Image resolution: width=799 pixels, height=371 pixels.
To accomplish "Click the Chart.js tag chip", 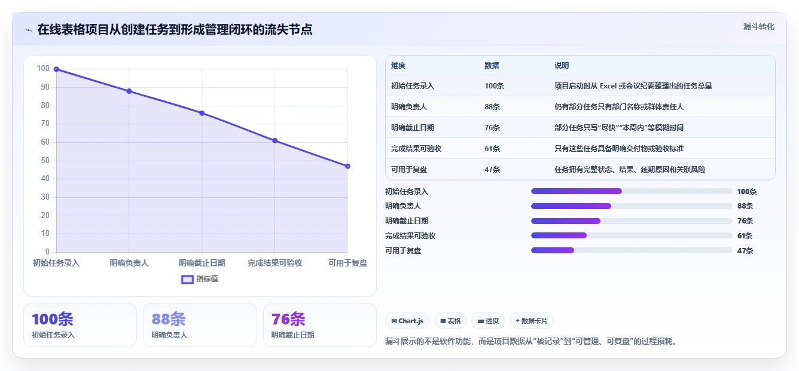I will coord(407,321).
